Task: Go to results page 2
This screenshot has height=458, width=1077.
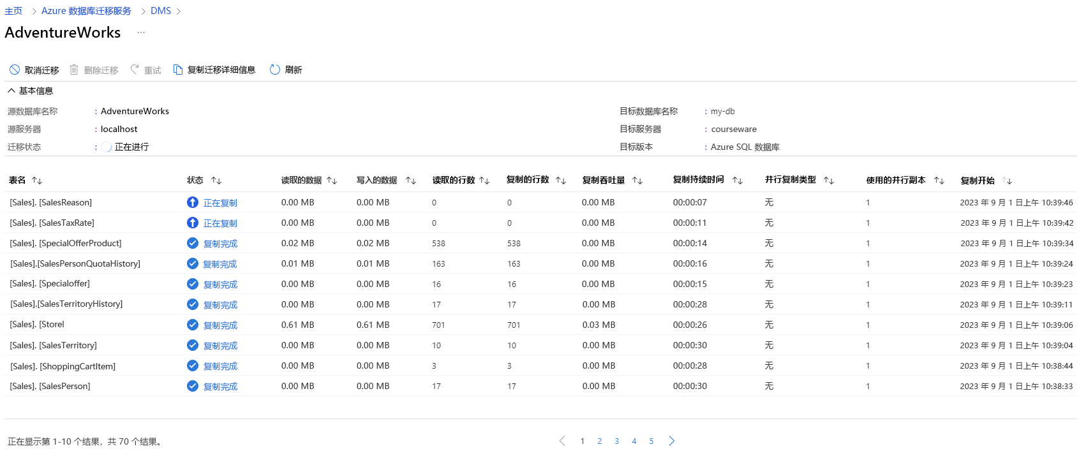Action: [x=600, y=441]
